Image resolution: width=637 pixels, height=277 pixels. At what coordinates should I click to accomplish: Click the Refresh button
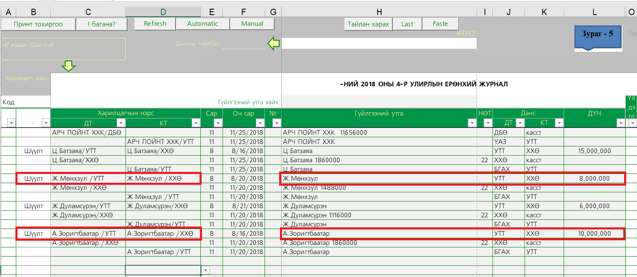click(155, 24)
